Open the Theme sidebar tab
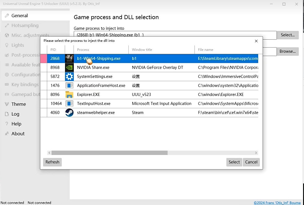The image size is (304, 205). pyautogui.click(x=18, y=104)
